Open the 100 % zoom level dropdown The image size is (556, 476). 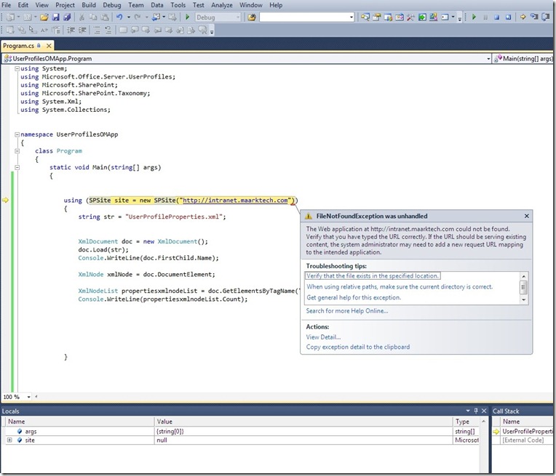(28, 397)
